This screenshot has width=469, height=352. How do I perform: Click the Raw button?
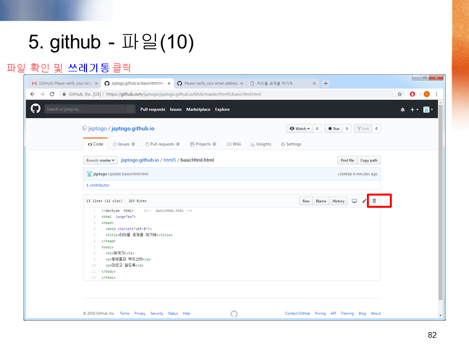tap(306, 201)
